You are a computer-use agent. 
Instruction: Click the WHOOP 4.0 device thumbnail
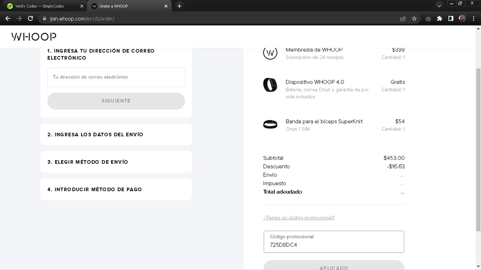270,85
